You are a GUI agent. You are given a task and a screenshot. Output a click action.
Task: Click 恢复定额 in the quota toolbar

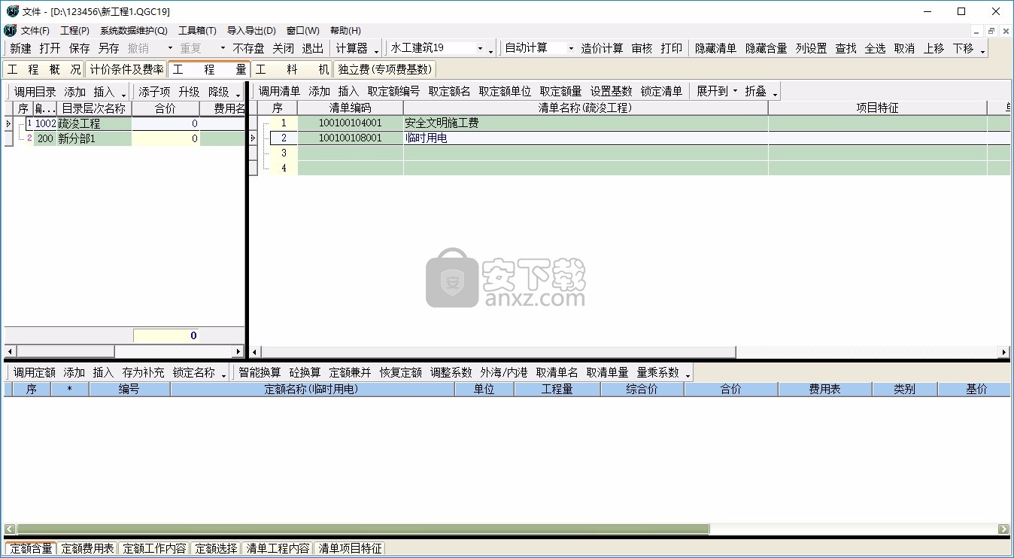[x=400, y=372]
